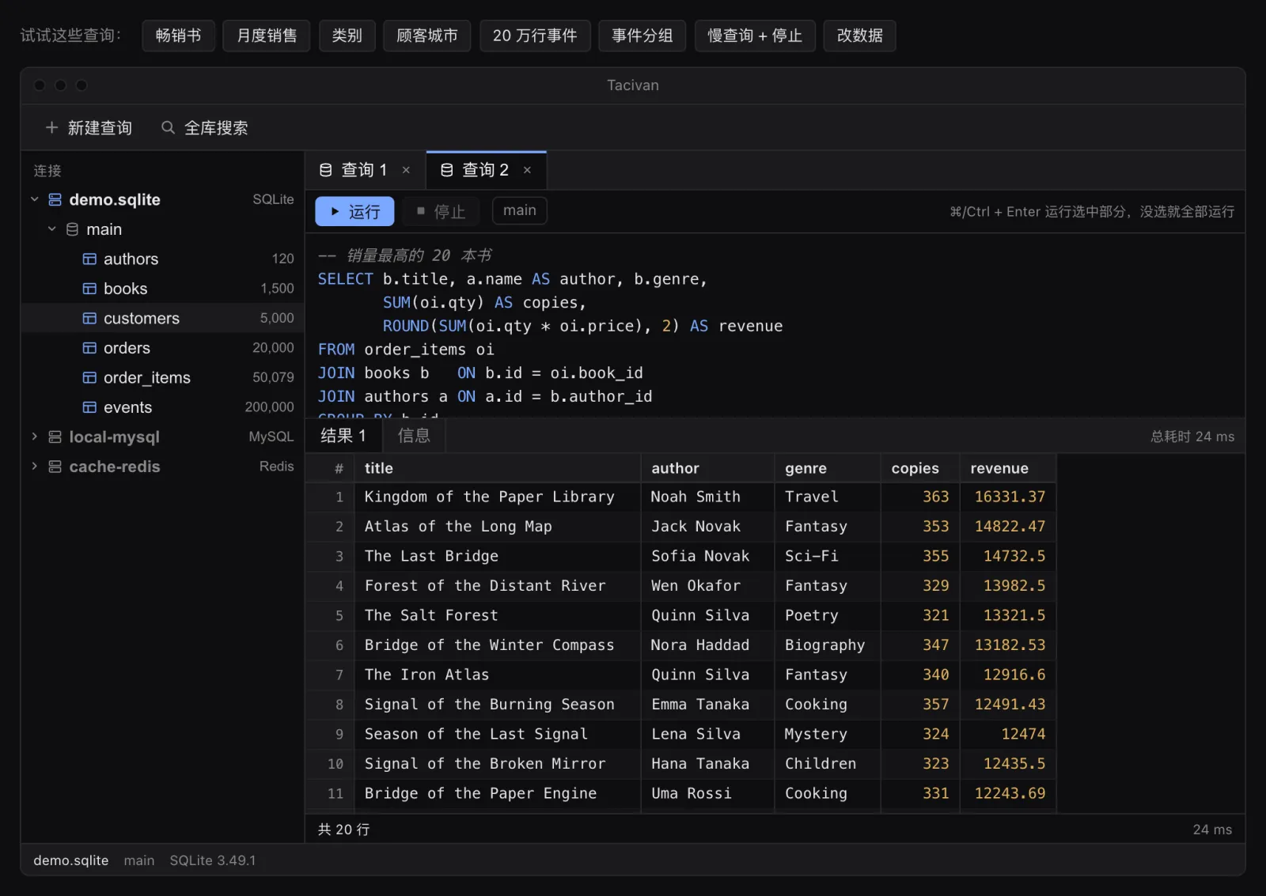This screenshot has width=1266, height=896.
Task: Select the order_items table in tree
Action: [162, 377]
